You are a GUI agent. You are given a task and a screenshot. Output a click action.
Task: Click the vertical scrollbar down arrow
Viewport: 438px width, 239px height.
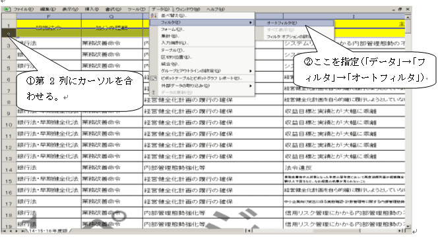point(408,226)
